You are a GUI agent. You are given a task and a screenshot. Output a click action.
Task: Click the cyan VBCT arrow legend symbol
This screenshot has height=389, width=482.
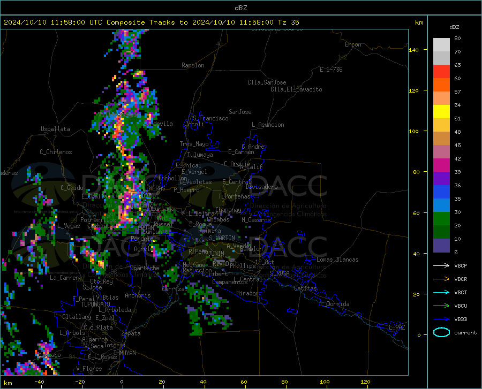coord(441,292)
